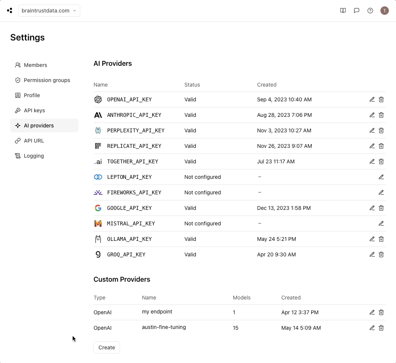Open the Logging settings section
The width and height of the screenshot is (396, 363).
click(34, 156)
